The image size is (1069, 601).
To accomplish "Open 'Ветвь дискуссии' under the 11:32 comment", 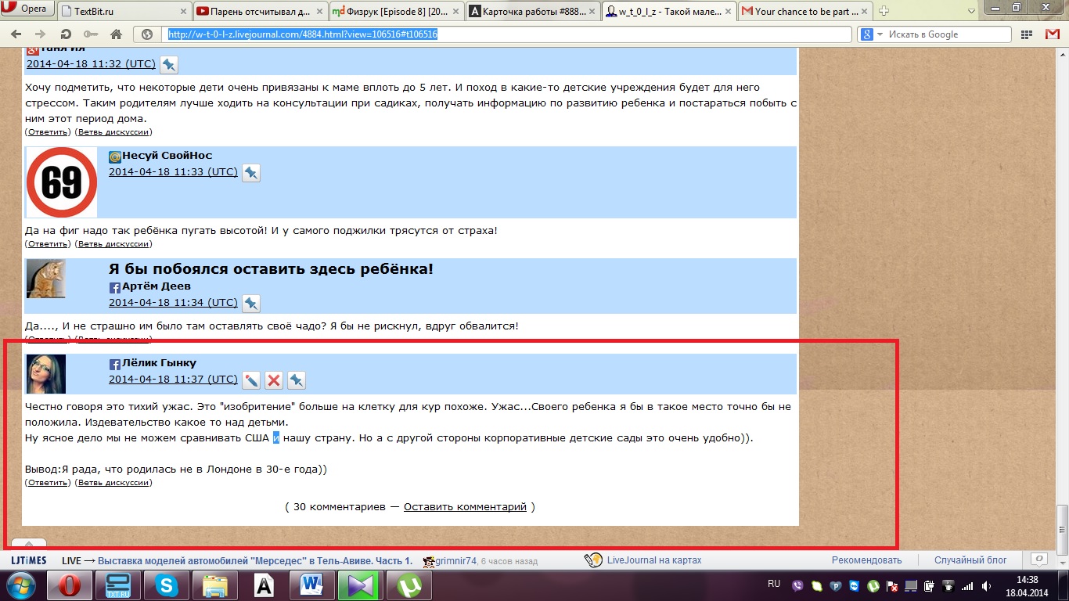I will 113,133.
